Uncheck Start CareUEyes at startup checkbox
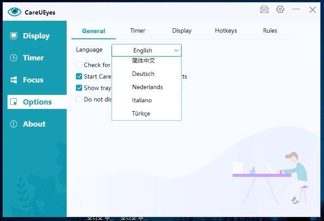The width and height of the screenshot is (324, 221). click(79, 76)
